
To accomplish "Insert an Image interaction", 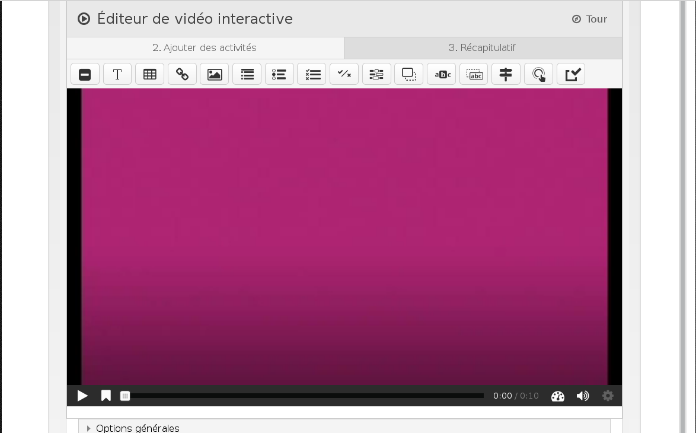I will point(215,74).
